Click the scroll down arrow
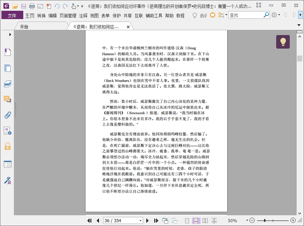This screenshot has width=304, height=226. coord(299,213)
